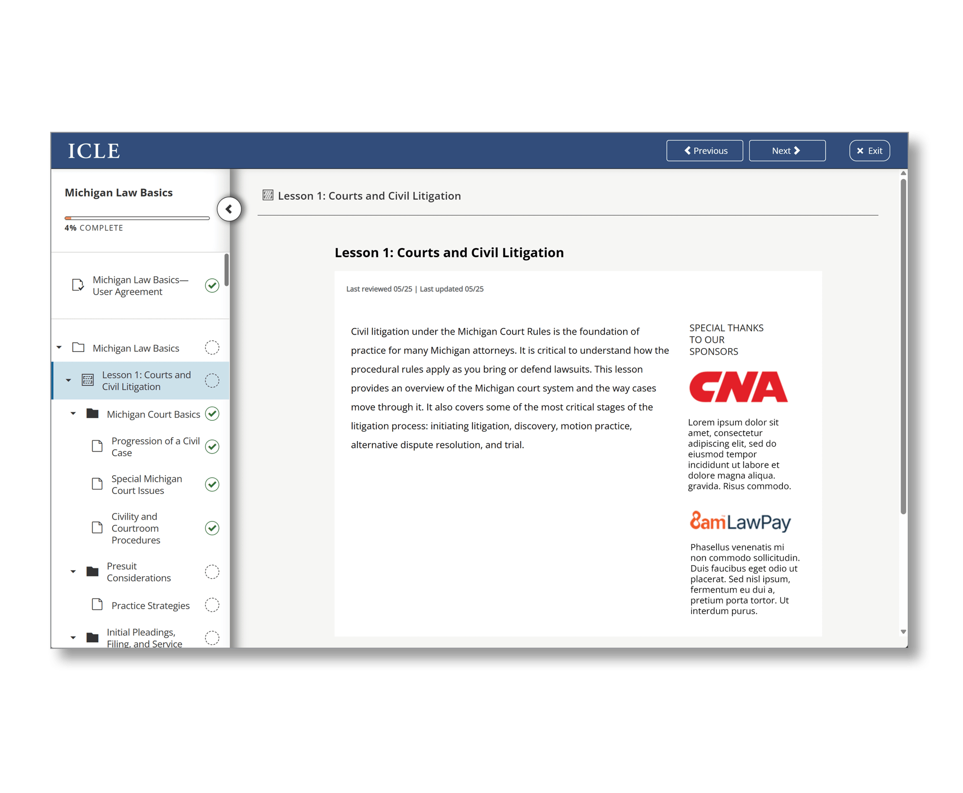This screenshot has height=793, width=963.
Task: Click the User Agreement completed checkmark
Action: [x=212, y=285]
